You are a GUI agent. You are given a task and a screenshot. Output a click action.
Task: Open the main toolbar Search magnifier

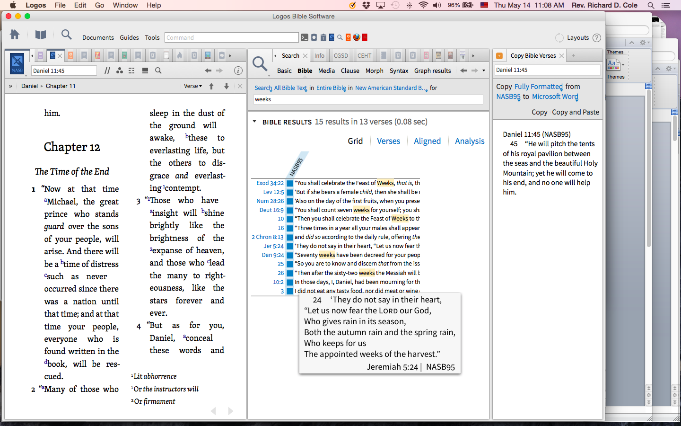(67, 35)
